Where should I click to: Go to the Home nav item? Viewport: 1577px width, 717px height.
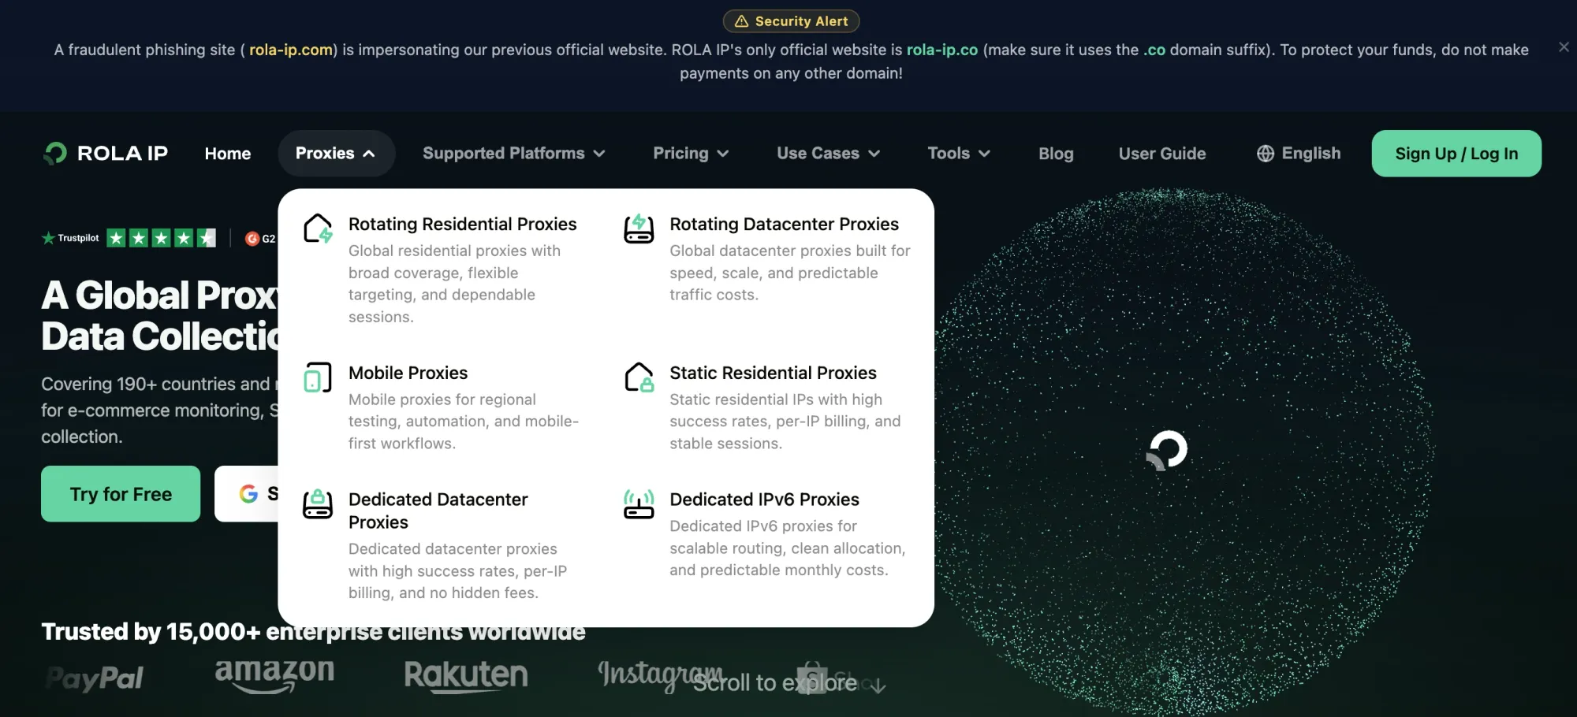[228, 154]
